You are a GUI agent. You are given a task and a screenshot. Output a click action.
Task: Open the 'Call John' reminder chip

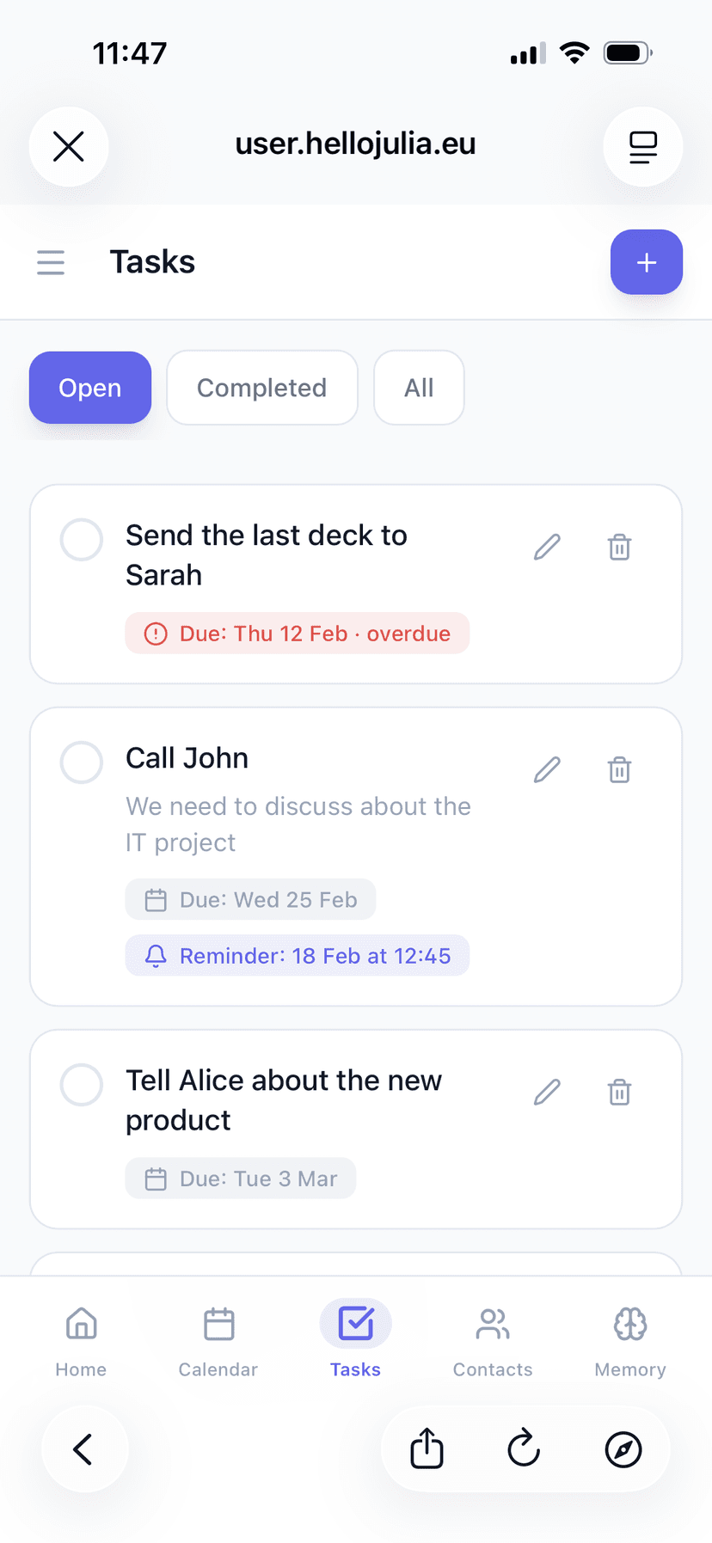297,955
